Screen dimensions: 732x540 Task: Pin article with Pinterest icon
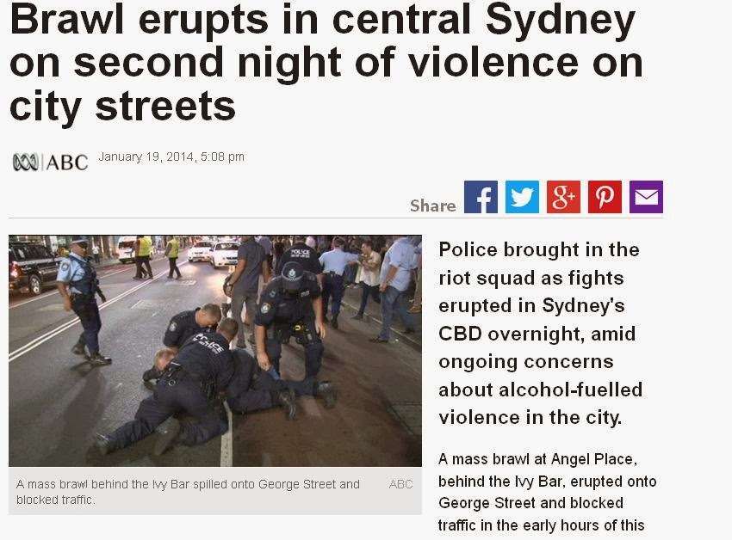click(x=605, y=197)
